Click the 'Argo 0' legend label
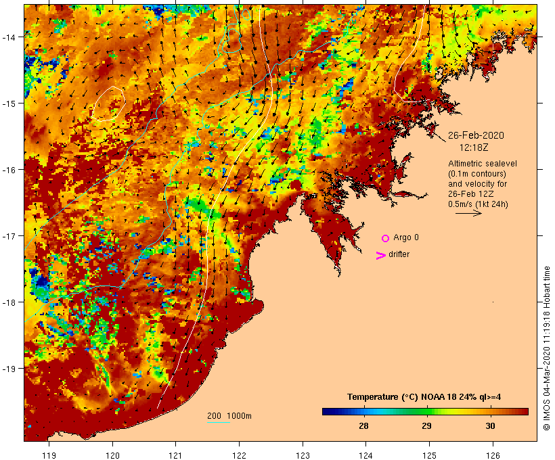 [406, 237]
